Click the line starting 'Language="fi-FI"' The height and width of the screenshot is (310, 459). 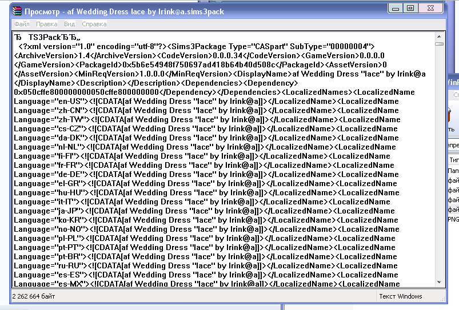[x=202, y=156]
